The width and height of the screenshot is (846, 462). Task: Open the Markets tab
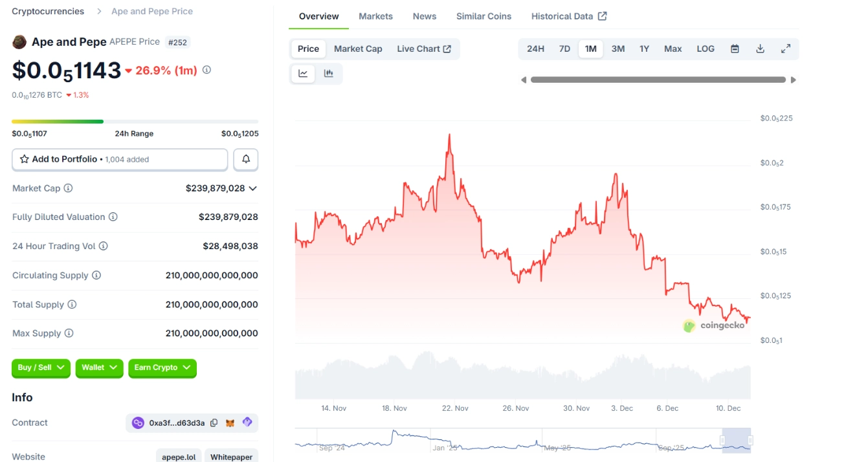pyautogui.click(x=375, y=16)
